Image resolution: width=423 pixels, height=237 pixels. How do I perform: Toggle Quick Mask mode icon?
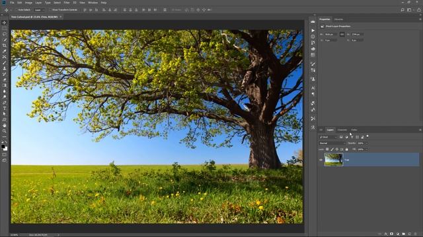coord(5,155)
